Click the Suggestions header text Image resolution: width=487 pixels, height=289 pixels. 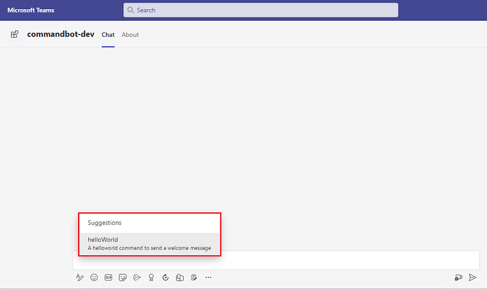point(105,223)
